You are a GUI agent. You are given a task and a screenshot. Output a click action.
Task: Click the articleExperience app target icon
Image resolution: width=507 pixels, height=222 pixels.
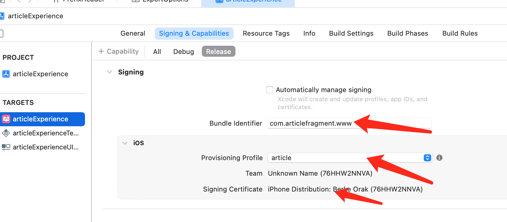click(x=6, y=119)
